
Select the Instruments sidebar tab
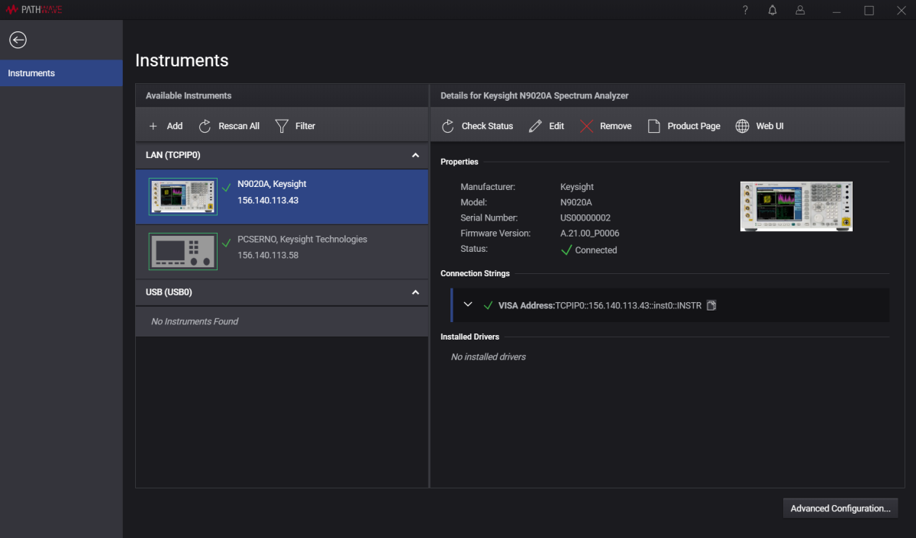[x=61, y=73]
